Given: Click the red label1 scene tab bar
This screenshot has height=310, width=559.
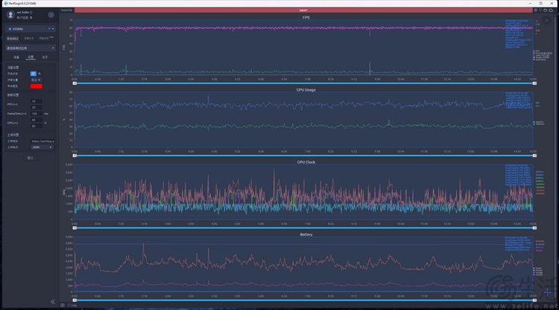Looking at the screenshot, I should [303, 10].
